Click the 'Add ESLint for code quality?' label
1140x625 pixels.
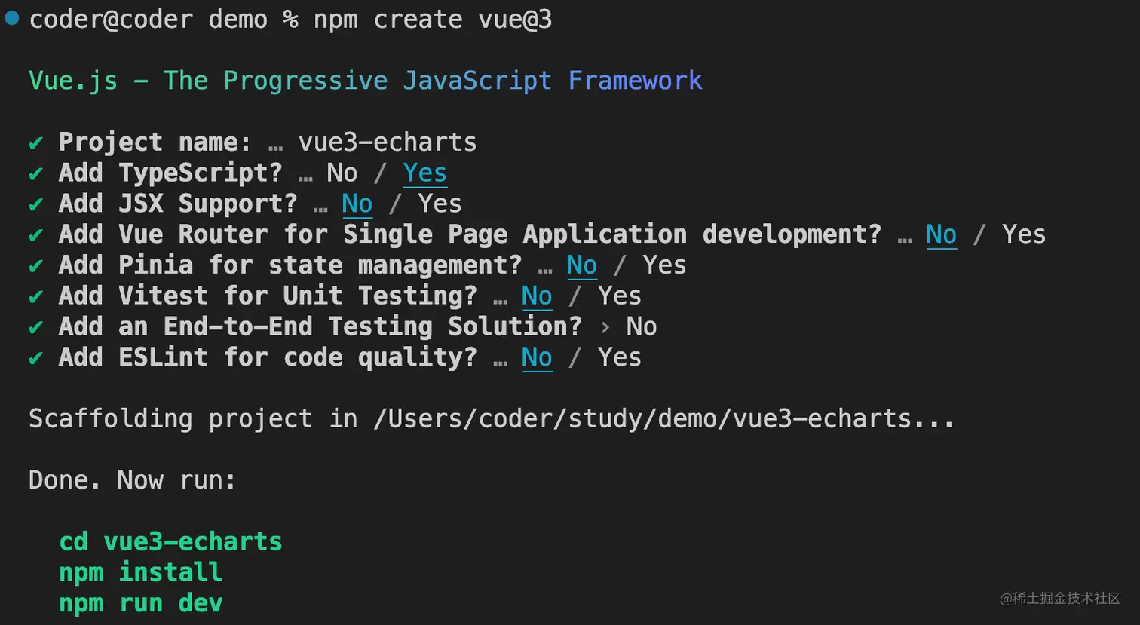point(268,357)
